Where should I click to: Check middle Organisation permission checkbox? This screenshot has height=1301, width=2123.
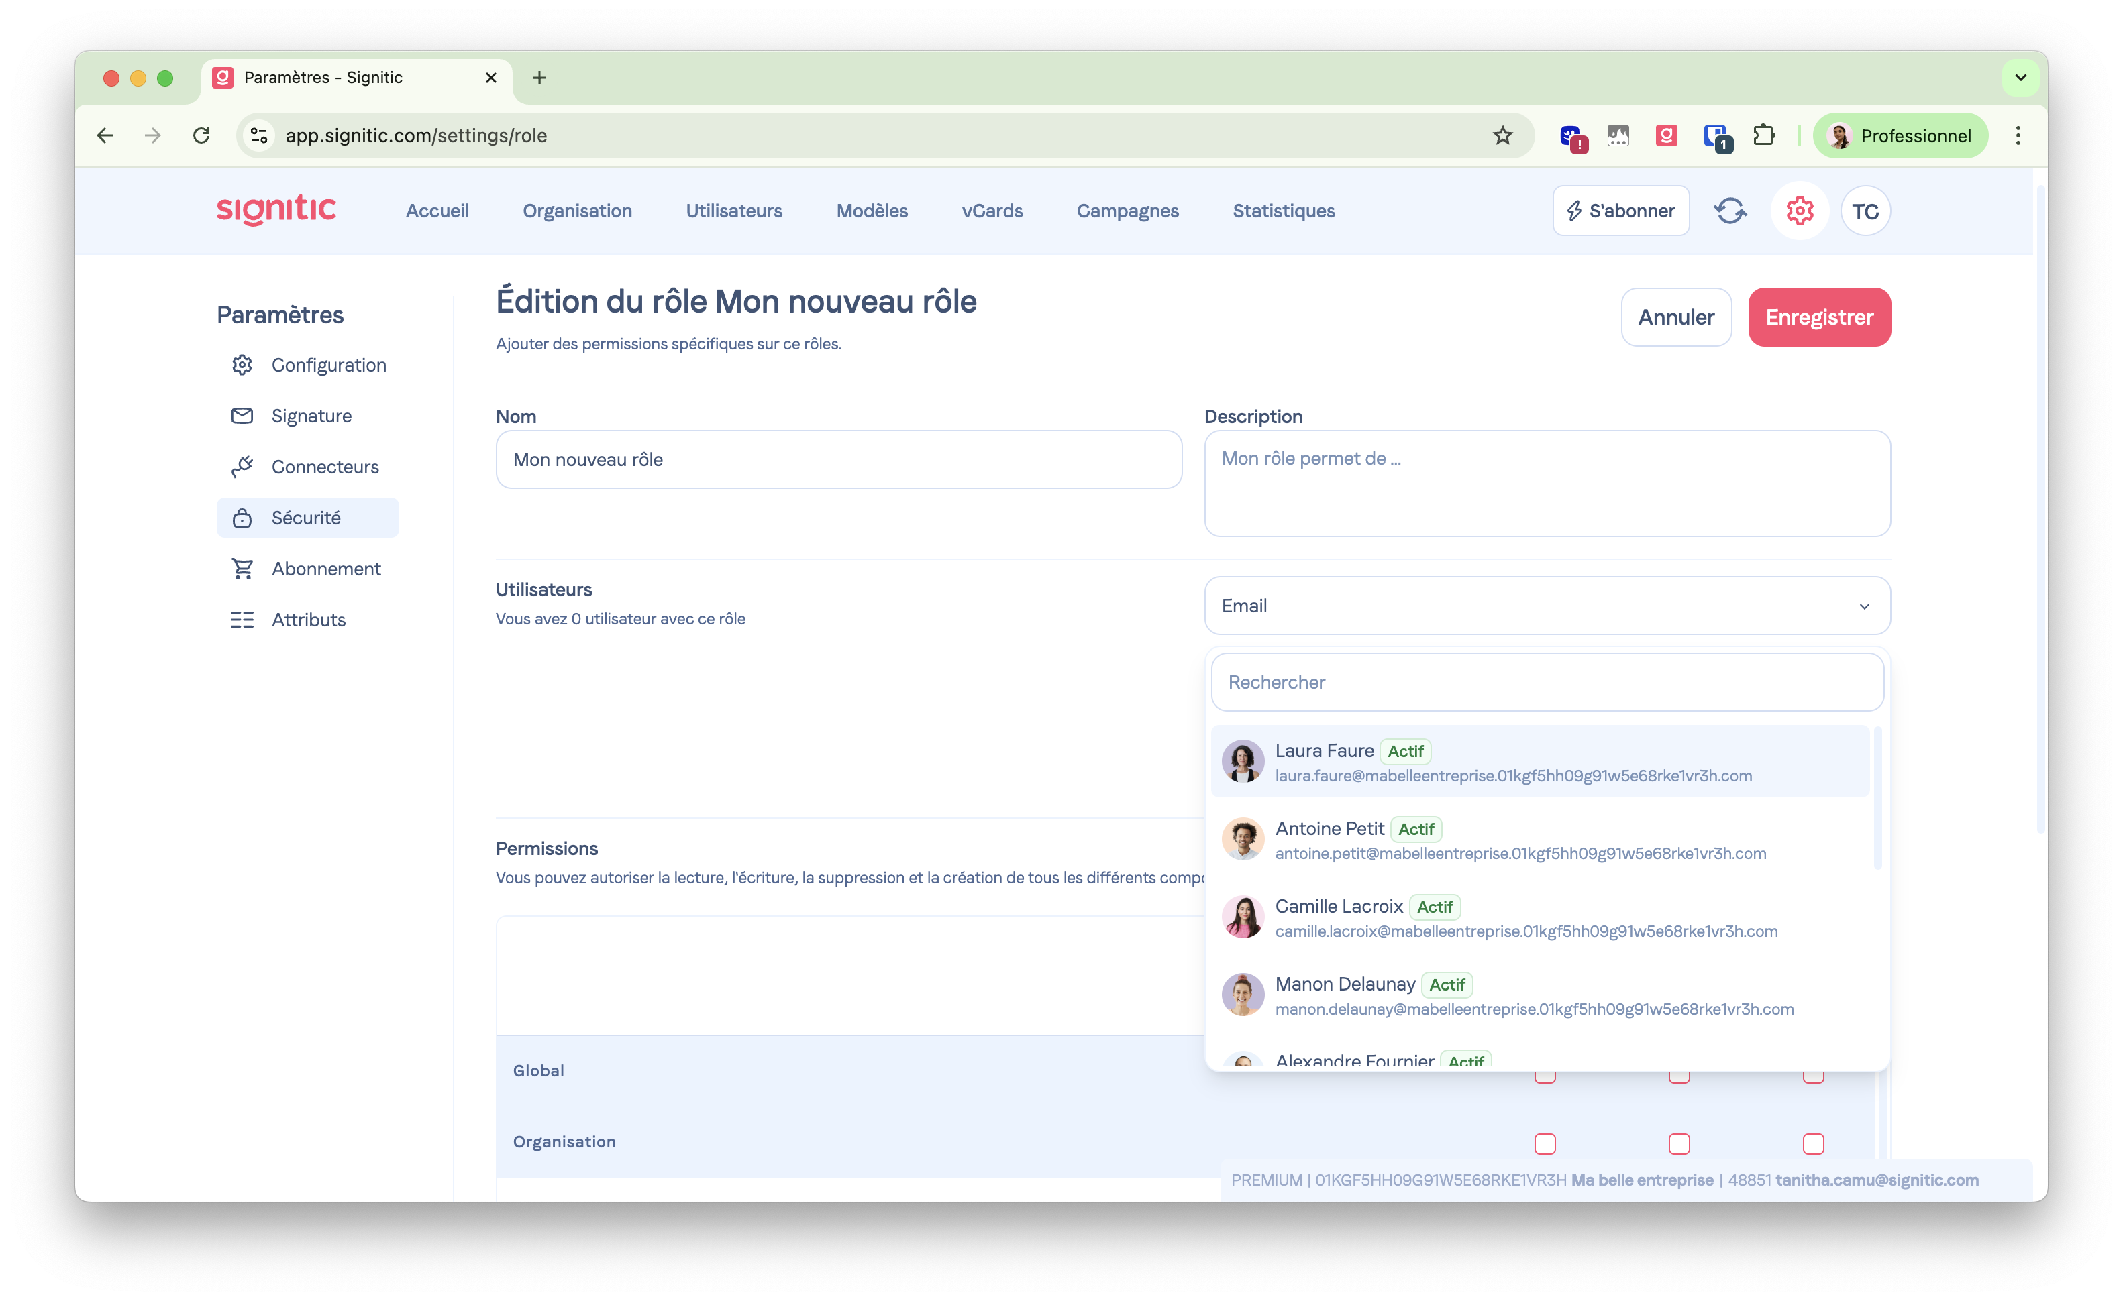1679,1143
